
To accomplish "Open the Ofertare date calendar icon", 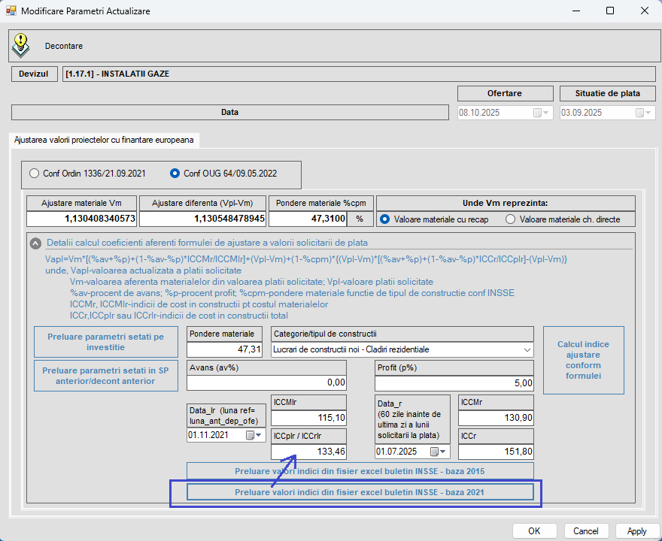I will 537,113.
